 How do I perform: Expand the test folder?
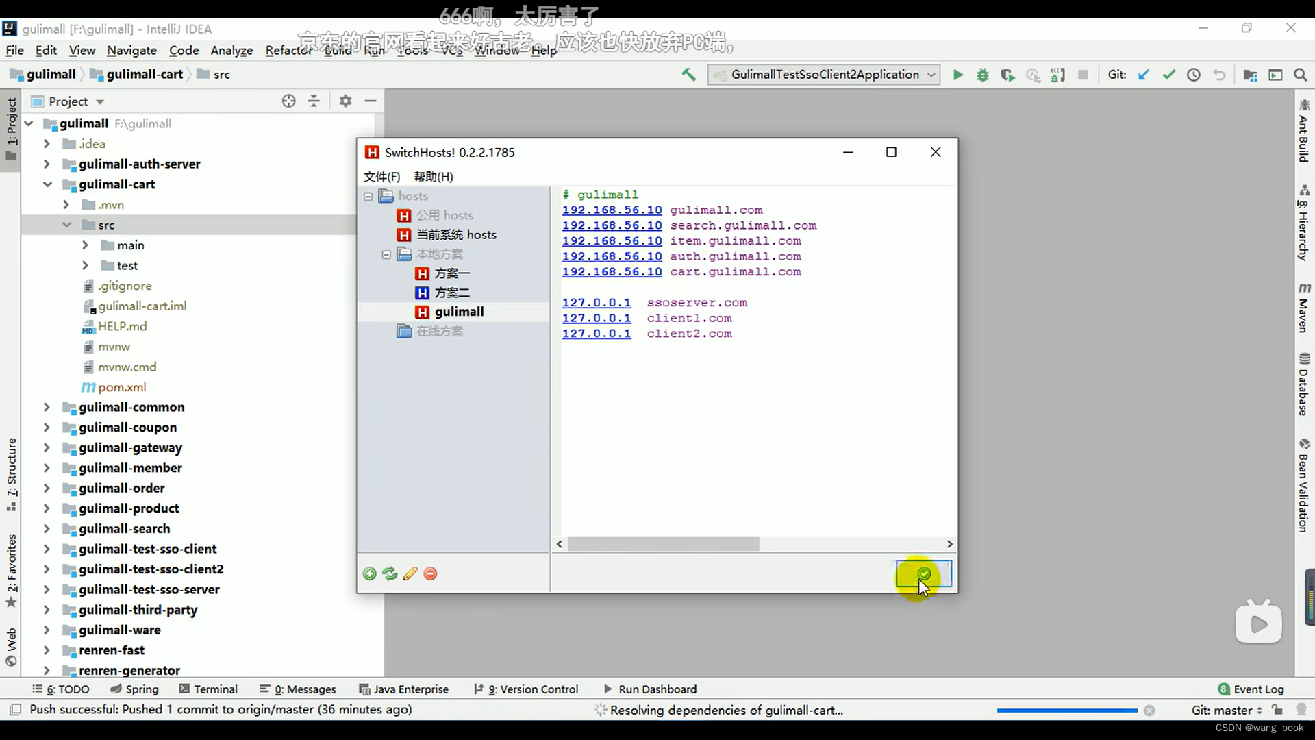(85, 265)
